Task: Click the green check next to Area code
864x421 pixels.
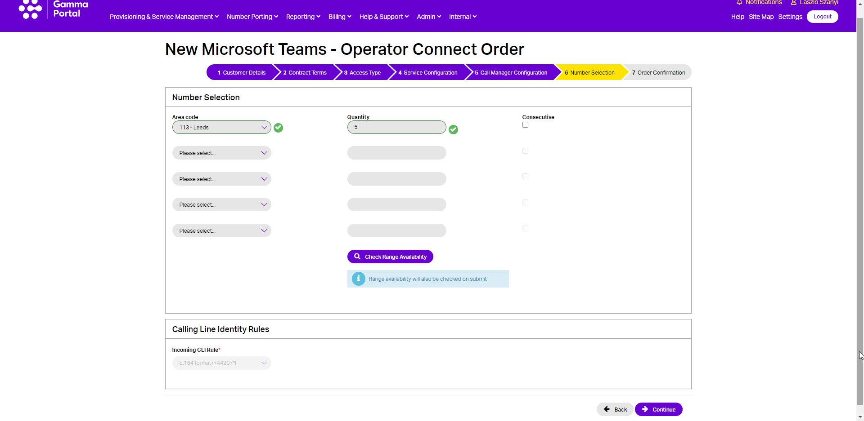Action: pos(279,128)
